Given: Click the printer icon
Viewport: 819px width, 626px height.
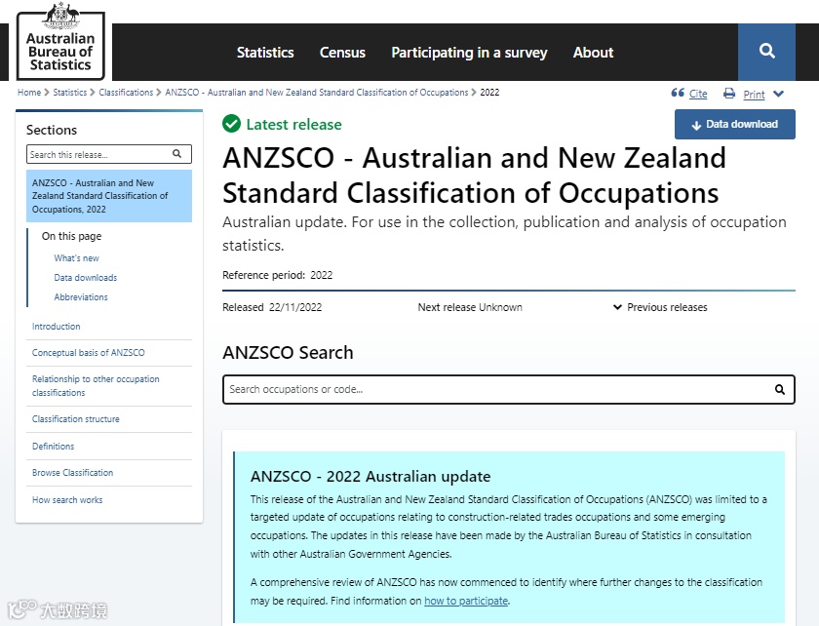Looking at the screenshot, I should coord(729,94).
